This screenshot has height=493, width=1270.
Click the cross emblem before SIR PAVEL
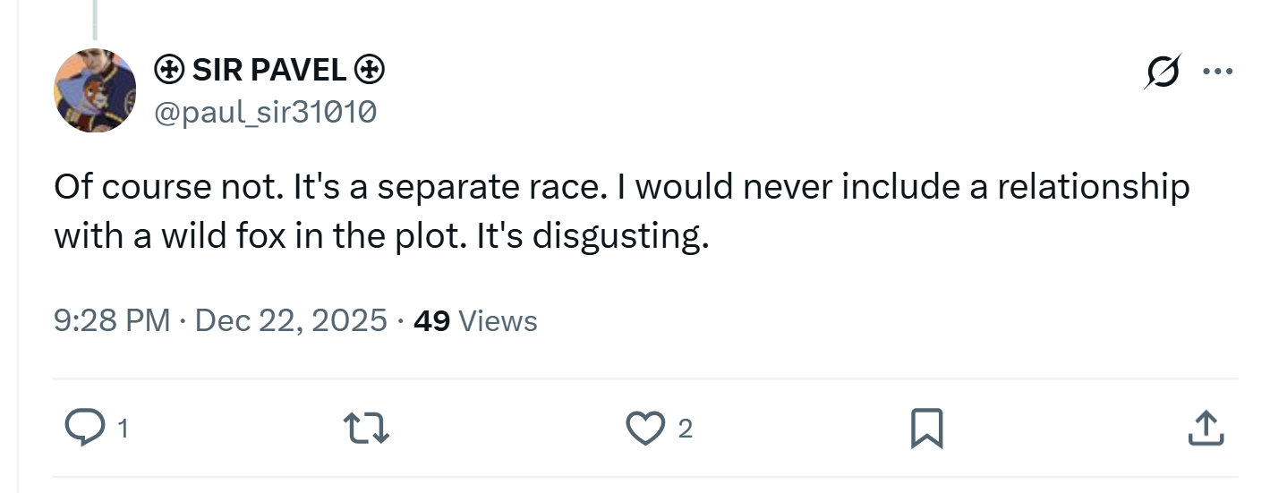[170, 69]
